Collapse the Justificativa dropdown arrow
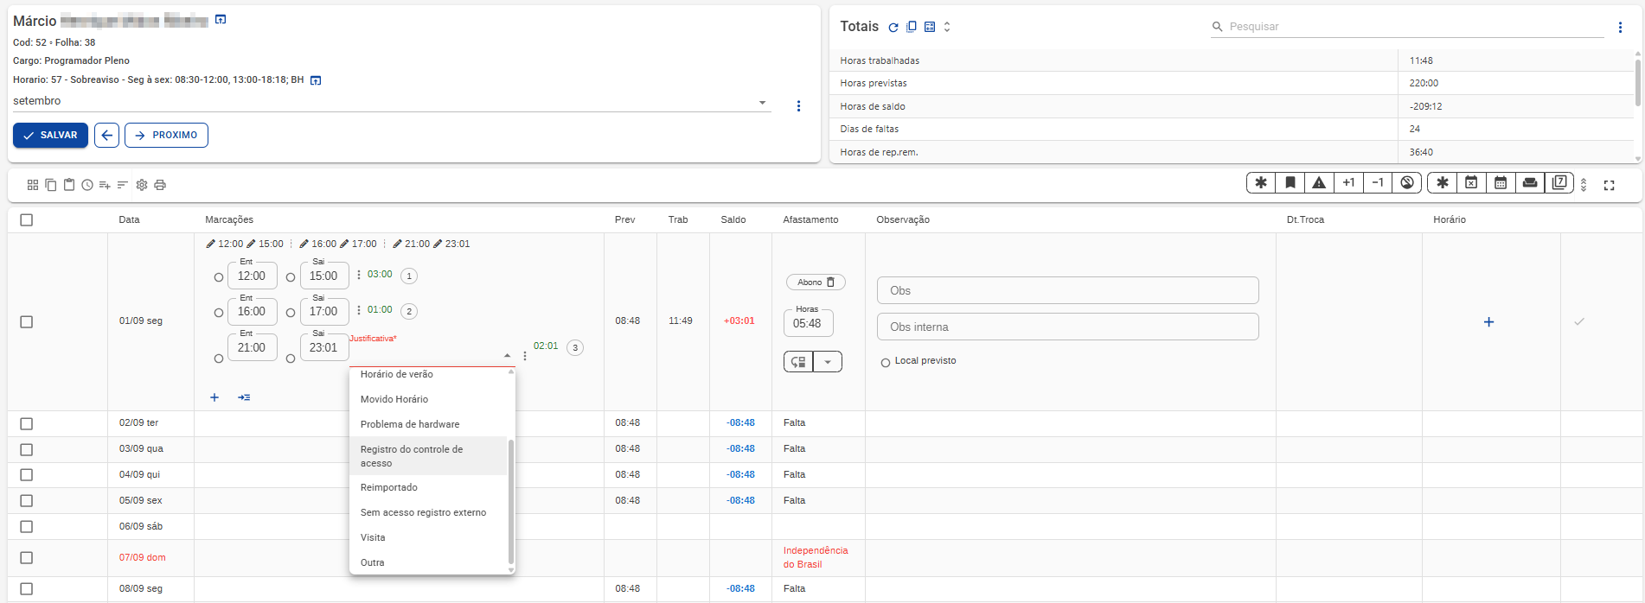The height and width of the screenshot is (603, 1645). (x=507, y=356)
